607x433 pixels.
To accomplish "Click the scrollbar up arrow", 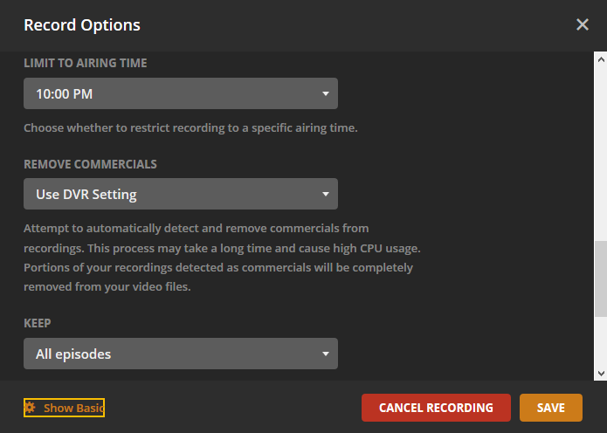I will [600, 58].
